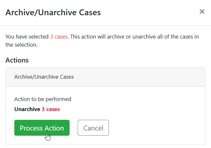This screenshot has height=148, width=211.
Task: Click blank area of gray card header
Action: [140, 77]
